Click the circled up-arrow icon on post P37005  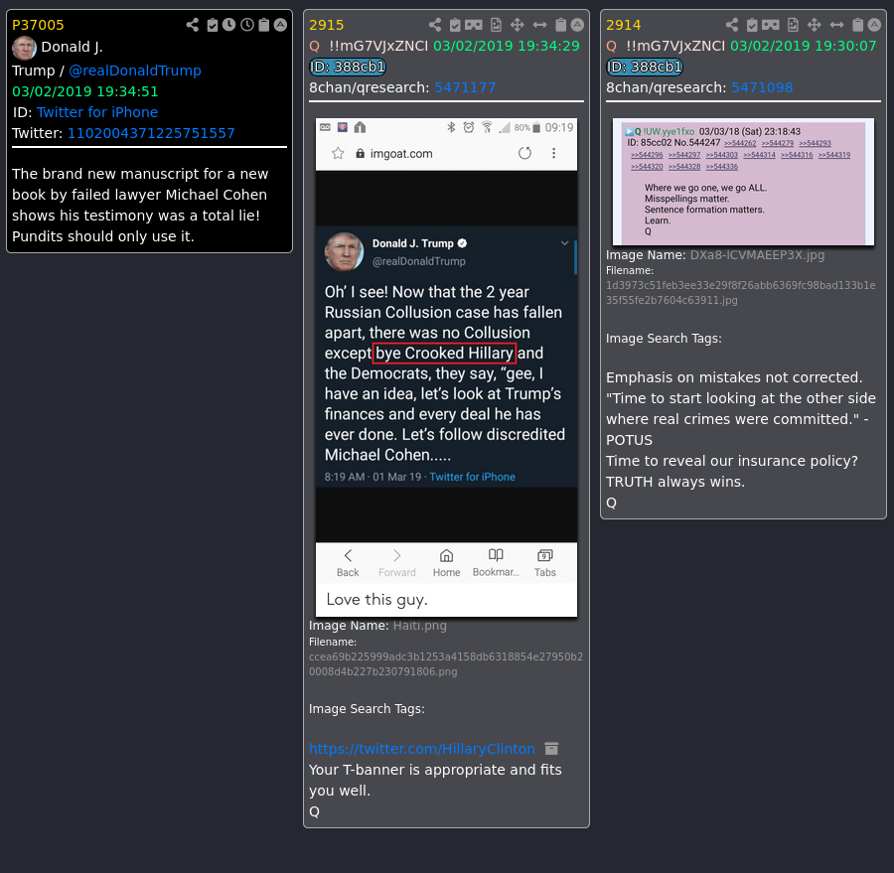(280, 25)
